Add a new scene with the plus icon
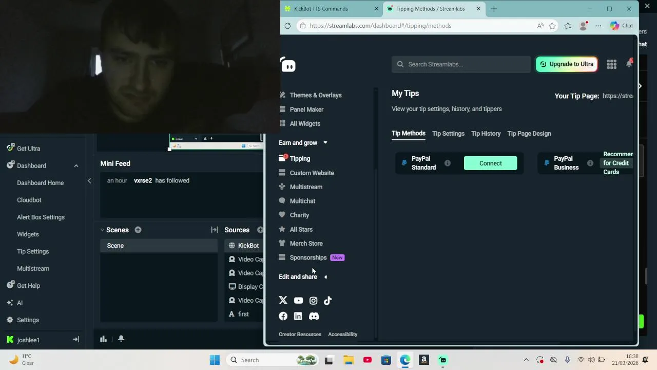Screen dimensions: 657x370 (x=138, y=230)
